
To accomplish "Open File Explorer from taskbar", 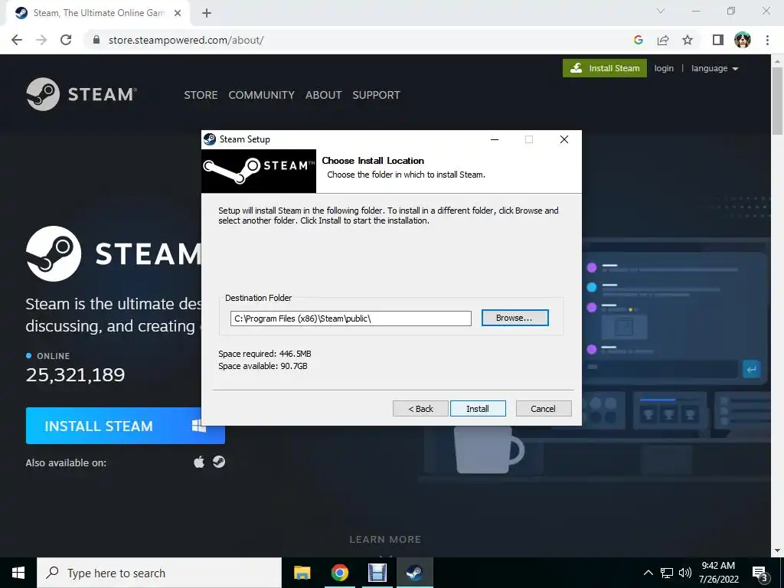I will point(302,573).
